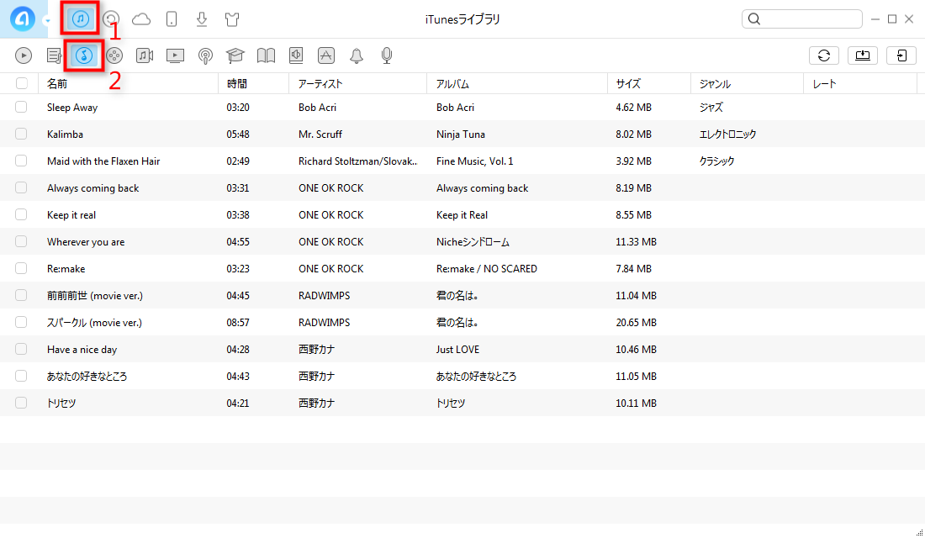Sort by the アルバム column header
The height and width of the screenshot is (538, 925).
point(517,84)
